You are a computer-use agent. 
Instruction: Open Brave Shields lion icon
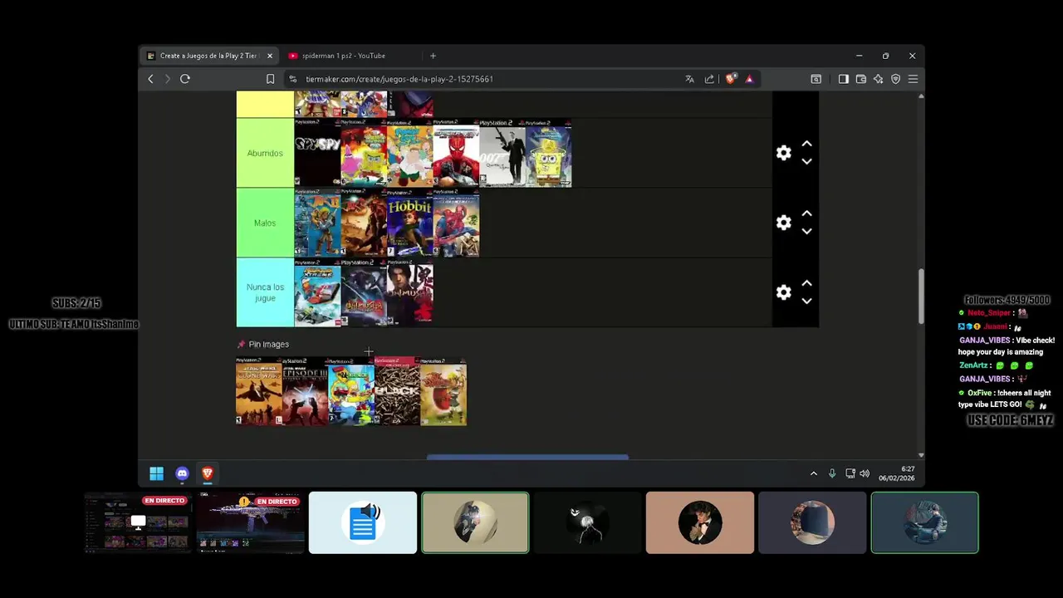point(730,79)
